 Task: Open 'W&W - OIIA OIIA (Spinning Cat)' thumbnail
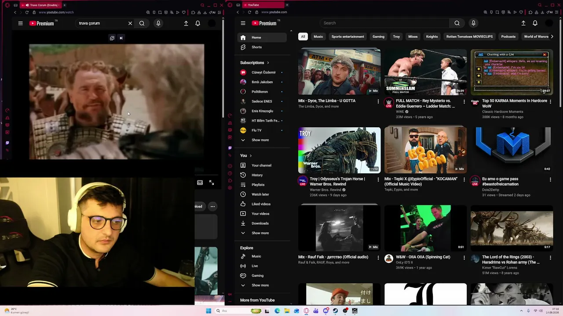coord(425,228)
